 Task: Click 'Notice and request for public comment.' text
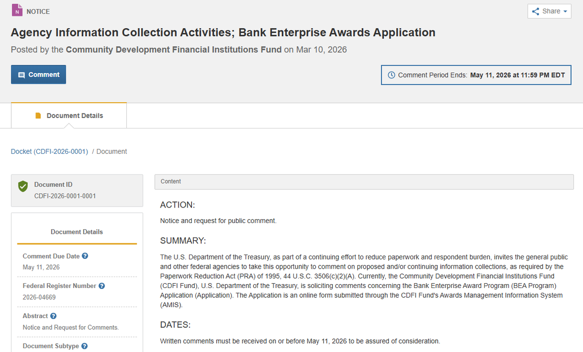(x=218, y=221)
